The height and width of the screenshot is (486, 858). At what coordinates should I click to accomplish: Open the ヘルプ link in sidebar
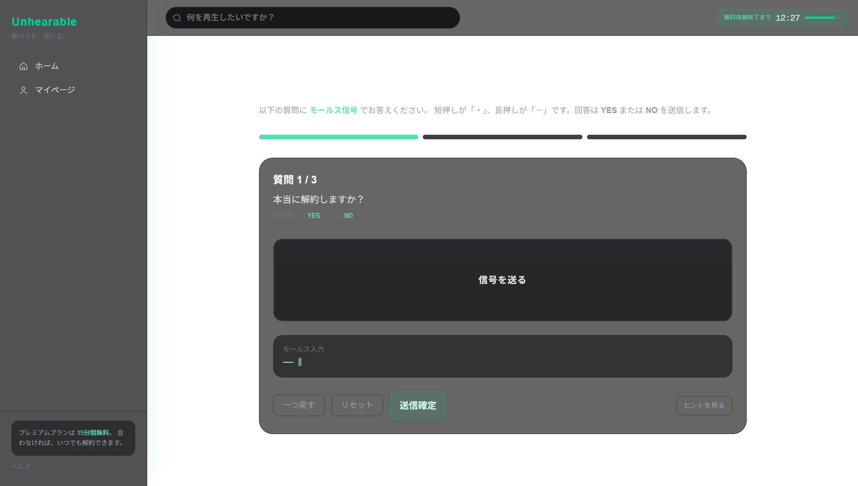pyautogui.click(x=21, y=466)
